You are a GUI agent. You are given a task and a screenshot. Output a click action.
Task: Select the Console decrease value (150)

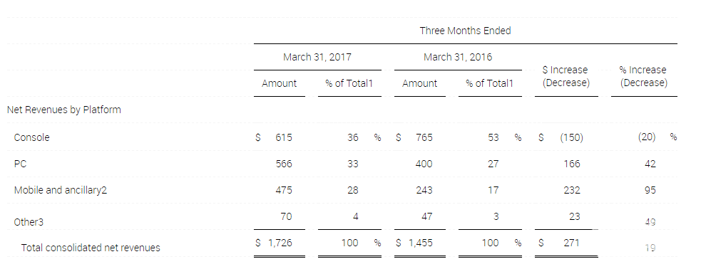pyautogui.click(x=571, y=137)
